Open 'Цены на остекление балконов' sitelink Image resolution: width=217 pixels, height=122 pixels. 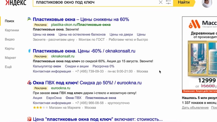coord(82,35)
